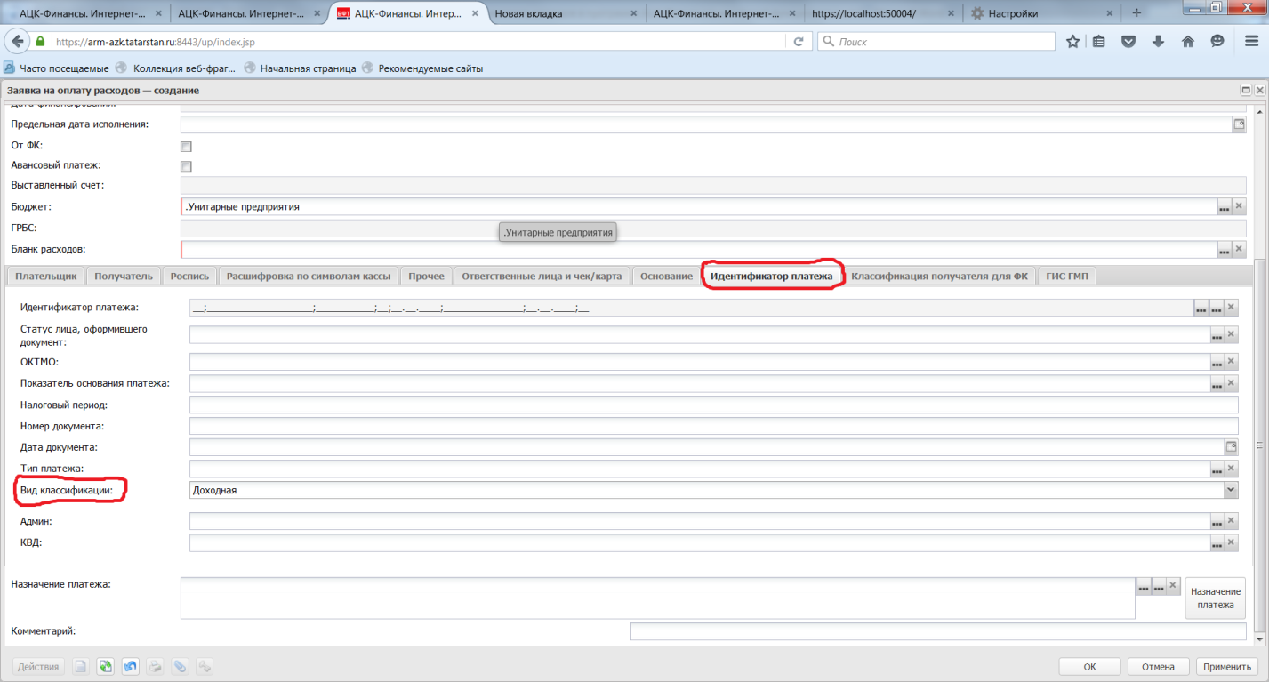Clear the Бюджет field with X icon
This screenshot has height=682, width=1269.
1239,206
